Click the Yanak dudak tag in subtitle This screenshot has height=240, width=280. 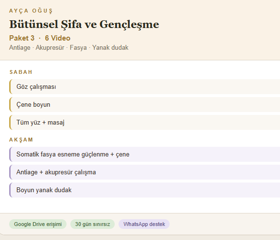110,48
